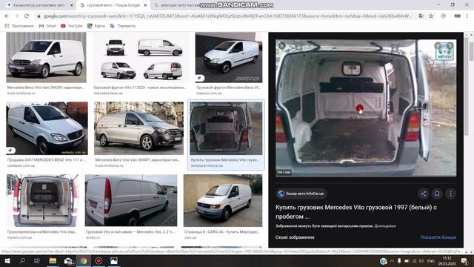Select the highlighted open cargo van thumbnail
The height and width of the screenshot is (267, 474).
coord(226,128)
